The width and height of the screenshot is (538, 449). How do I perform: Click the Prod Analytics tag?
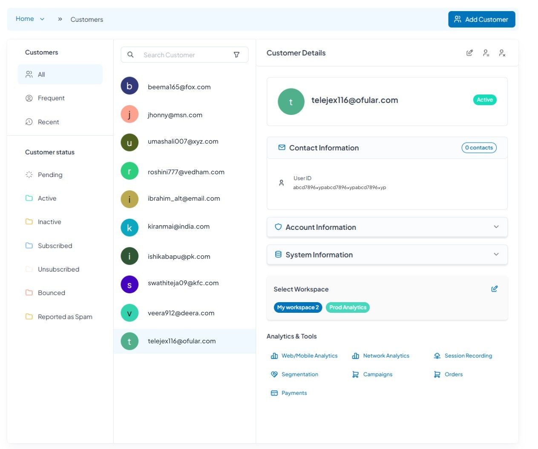click(x=348, y=307)
